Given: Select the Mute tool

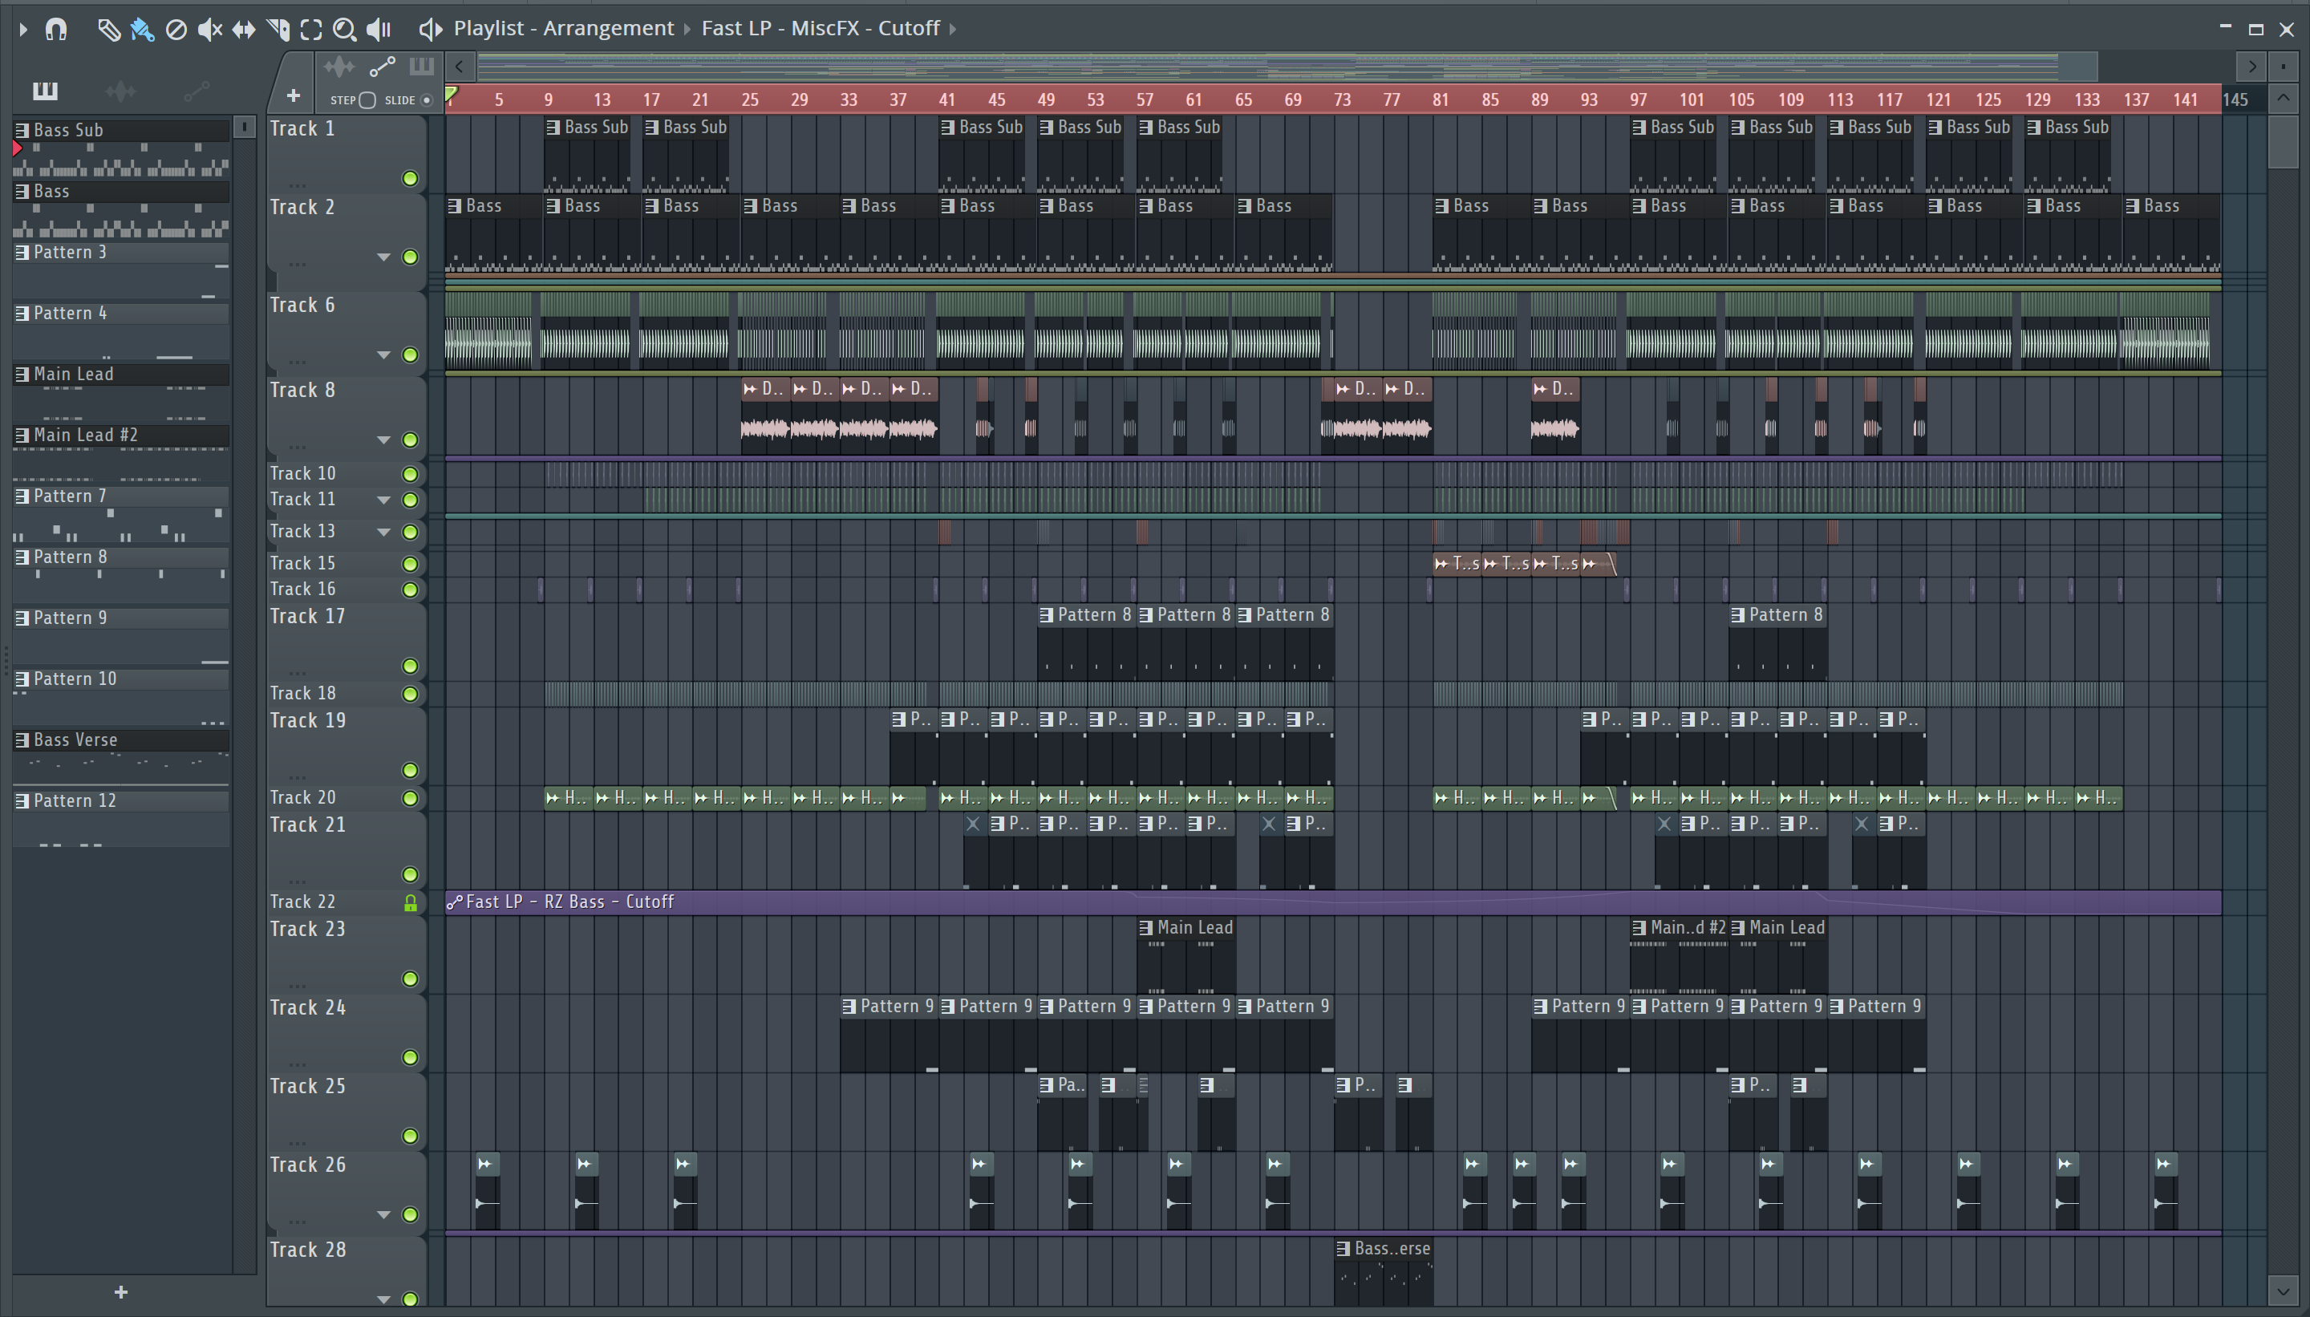Looking at the screenshot, I should [x=210, y=30].
